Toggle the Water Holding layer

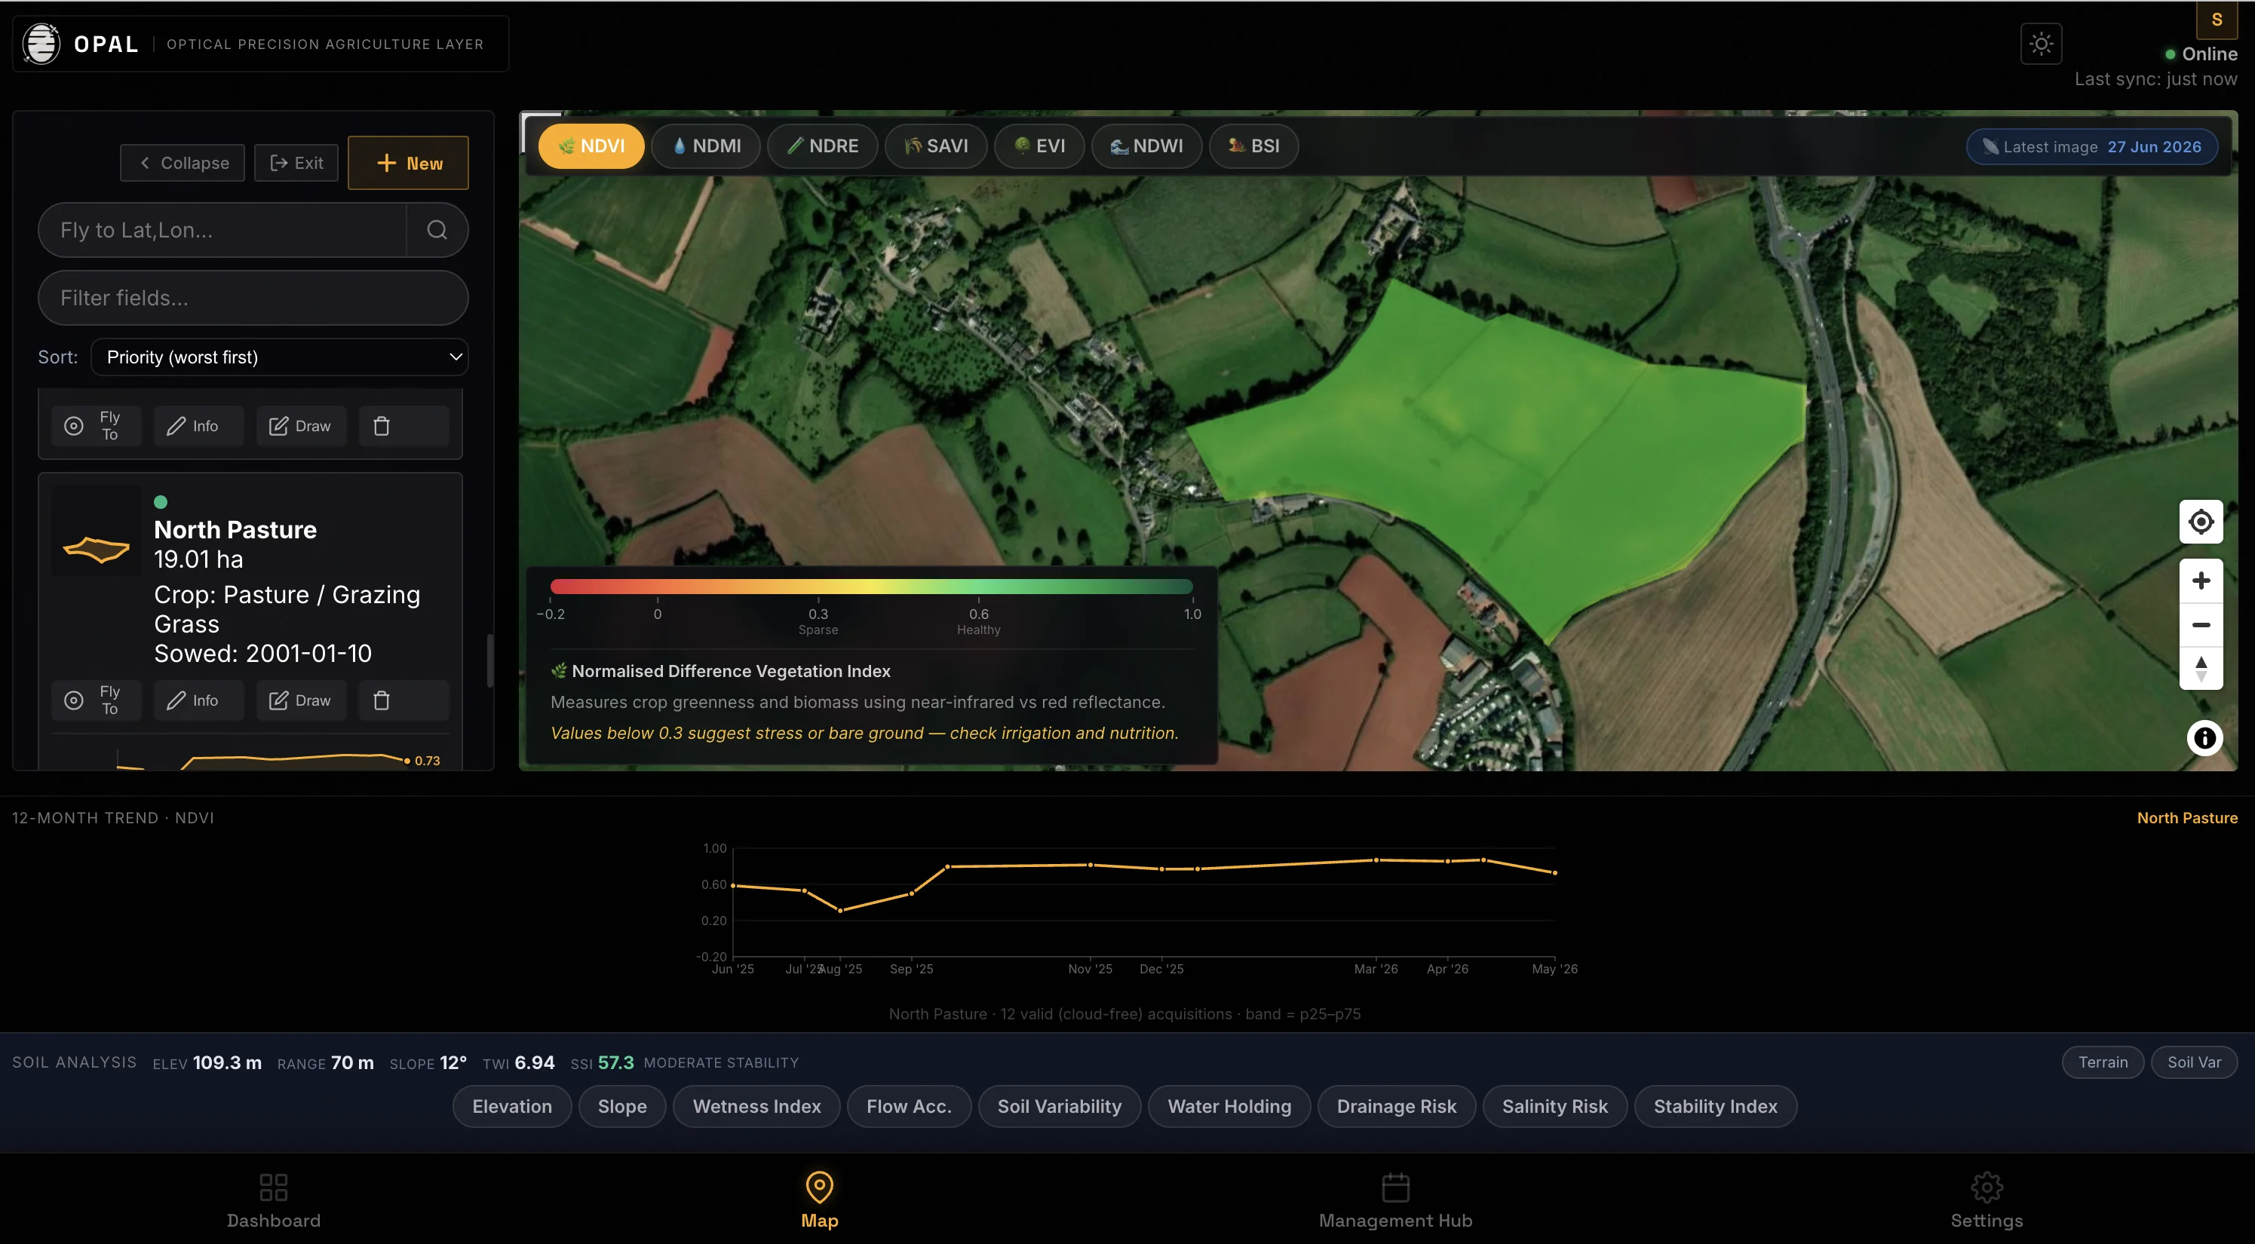[1229, 1107]
